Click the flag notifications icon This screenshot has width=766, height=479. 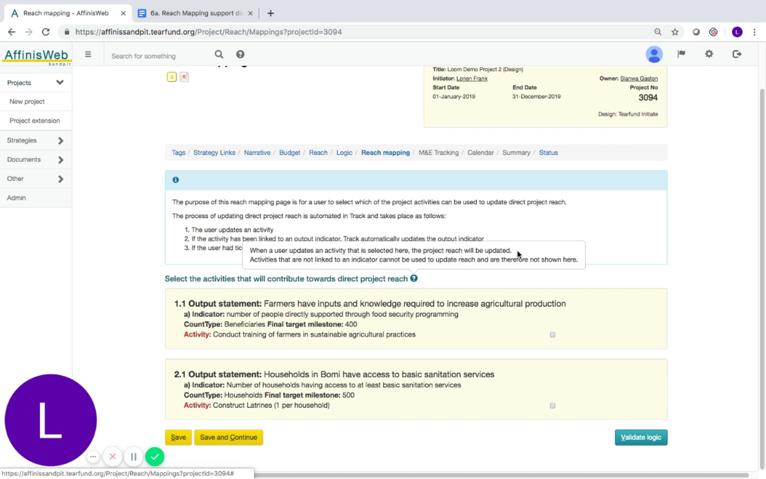pos(681,54)
